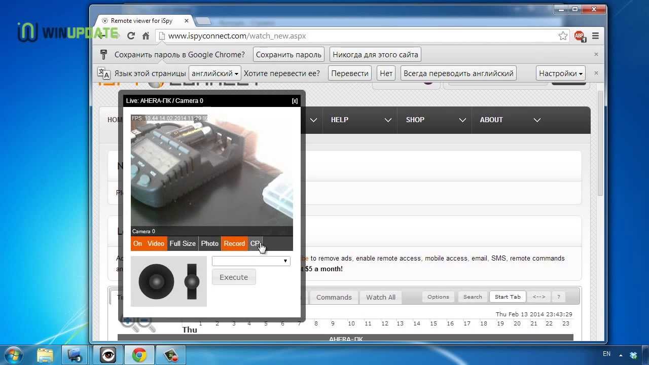The image size is (649, 365).
Task: Click the EN language indicator in tray
Action: [x=606, y=354]
